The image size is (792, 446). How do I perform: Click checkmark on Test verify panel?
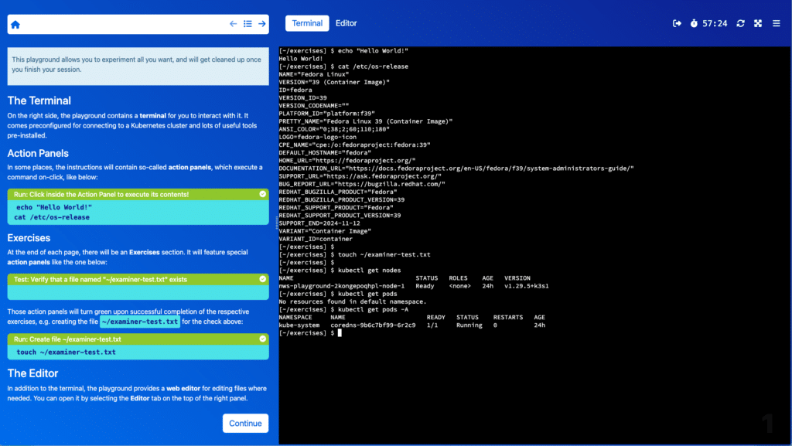coord(262,279)
